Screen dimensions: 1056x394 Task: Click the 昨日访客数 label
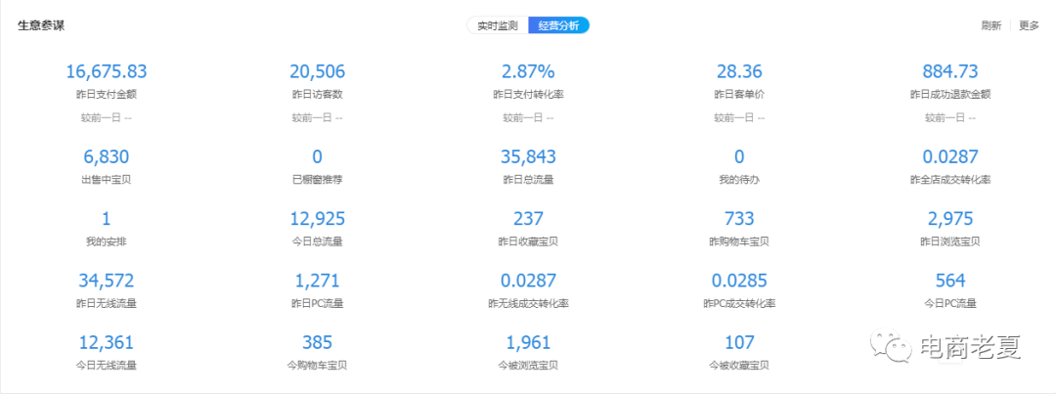(317, 94)
